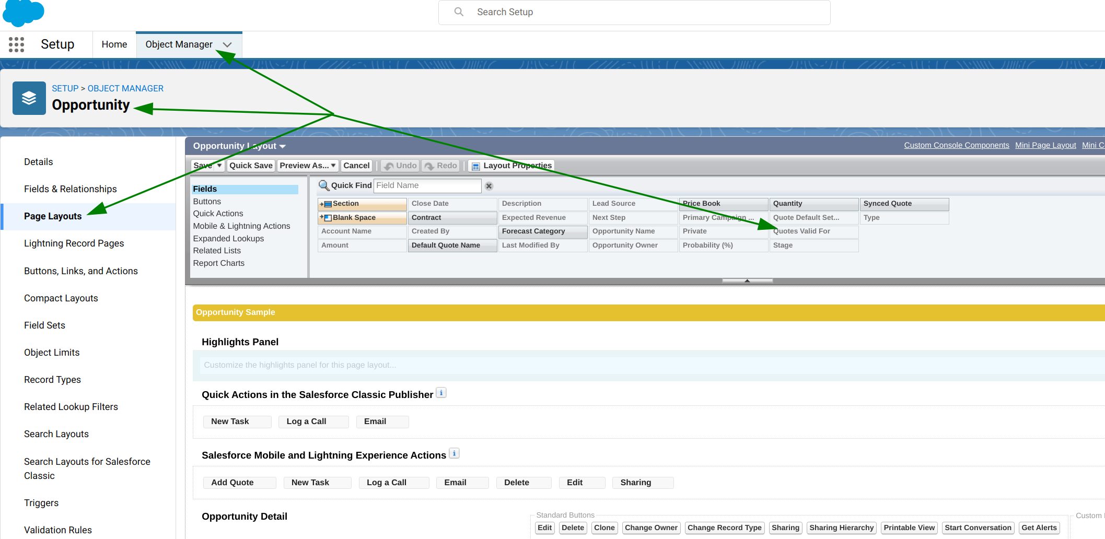Select the Forecast Category palette field
The height and width of the screenshot is (539, 1105).
pyautogui.click(x=543, y=231)
